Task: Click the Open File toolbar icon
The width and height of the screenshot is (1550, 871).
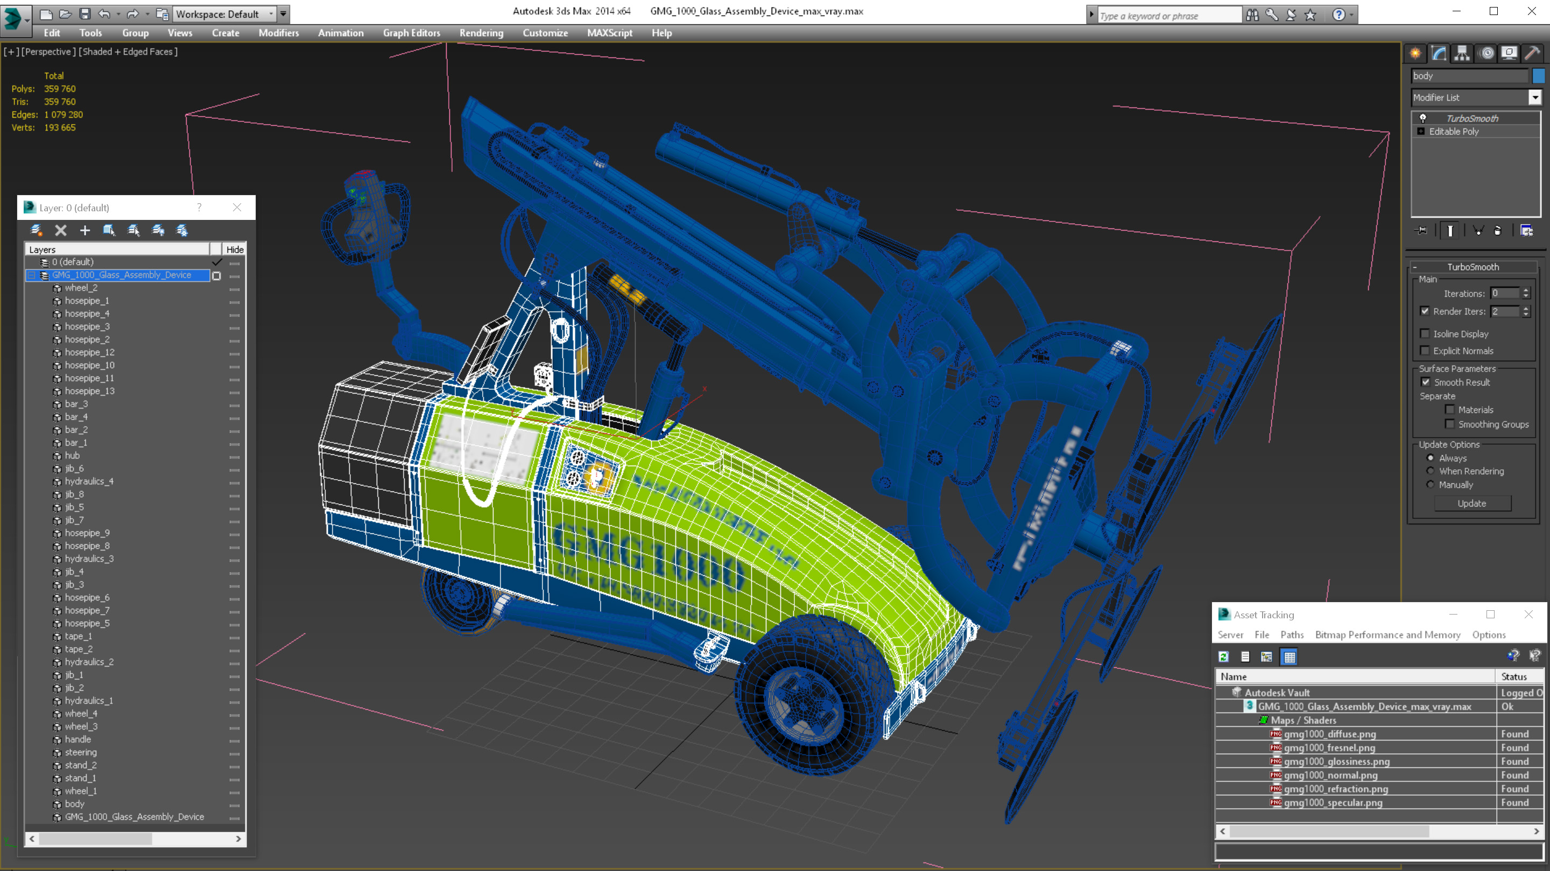Action: pos(66,14)
